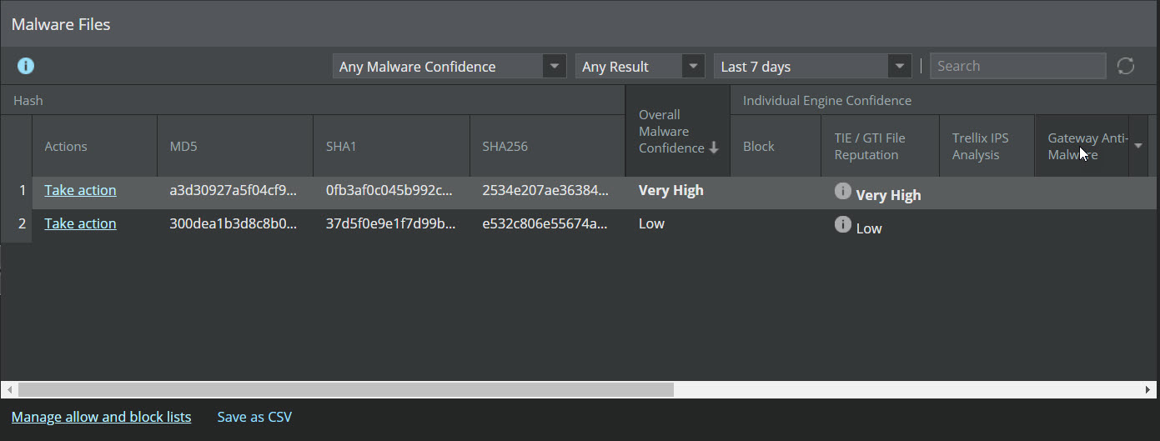Click TIE / GTI File Reputation header
The width and height of the screenshot is (1160, 441).
pyautogui.click(x=880, y=146)
